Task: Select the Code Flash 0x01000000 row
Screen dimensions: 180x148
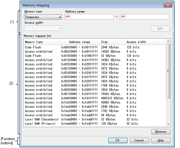Action: (x=95, y=56)
